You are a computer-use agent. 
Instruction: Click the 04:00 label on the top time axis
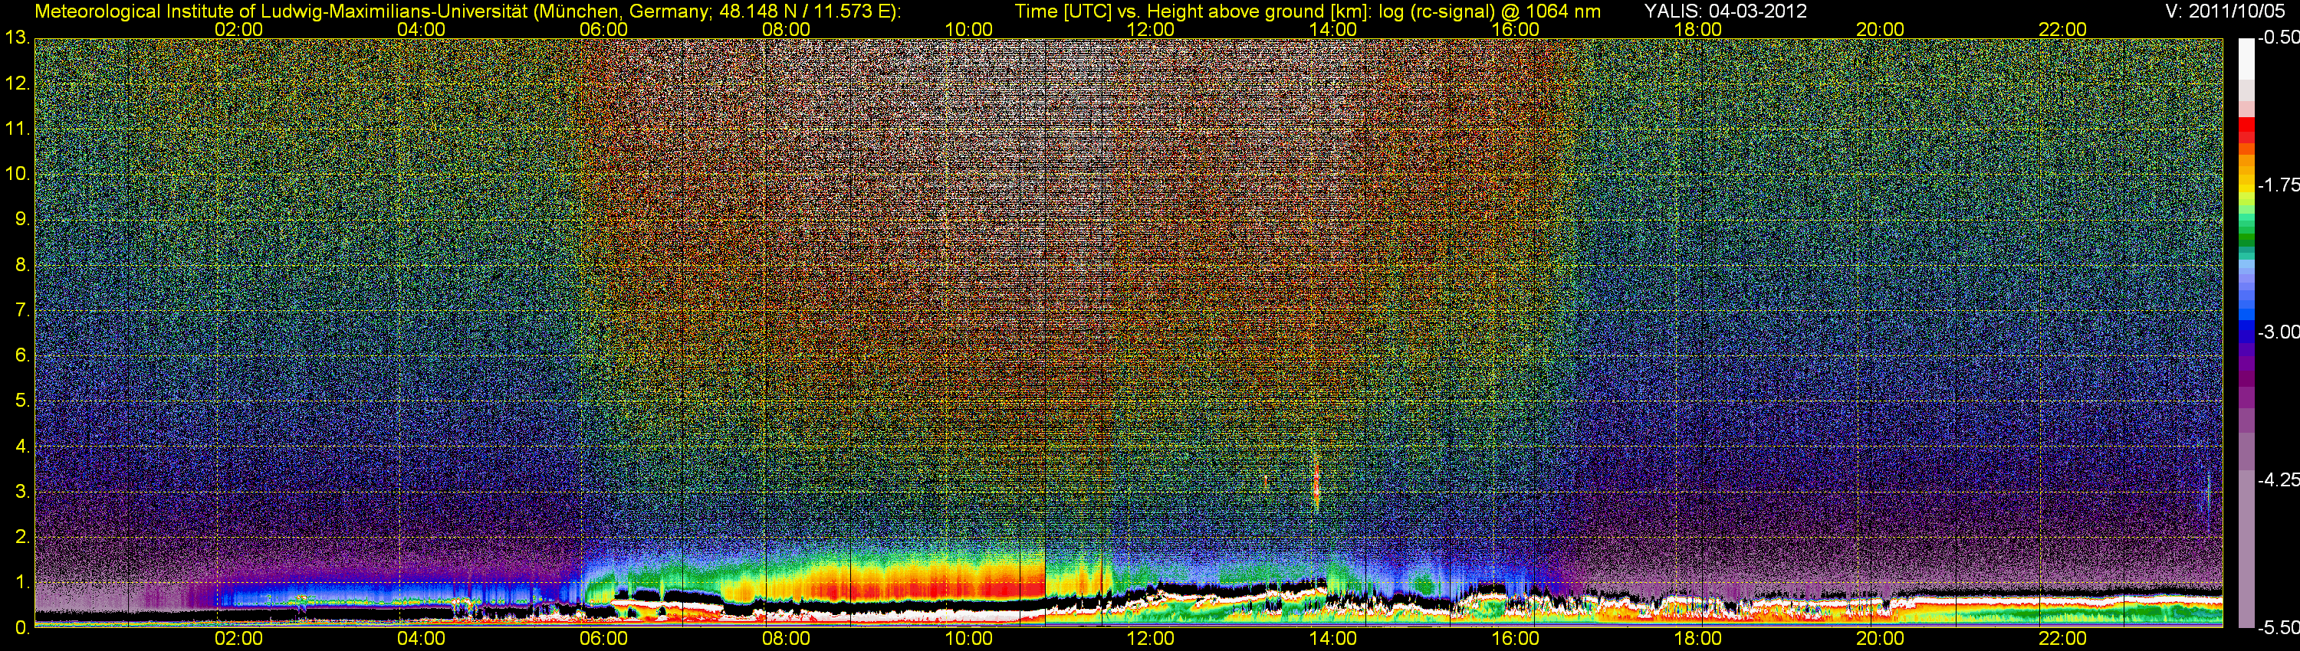pyautogui.click(x=421, y=29)
